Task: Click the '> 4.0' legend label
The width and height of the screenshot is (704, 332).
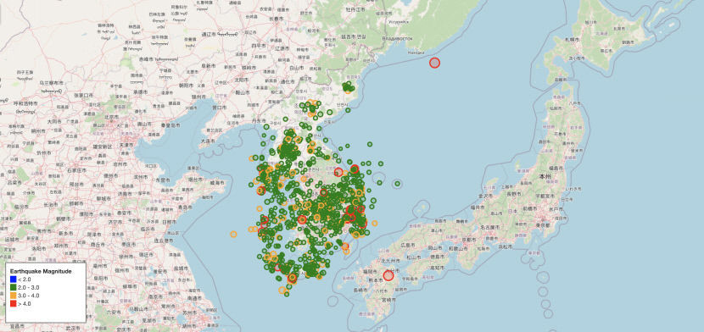Action: [25, 304]
